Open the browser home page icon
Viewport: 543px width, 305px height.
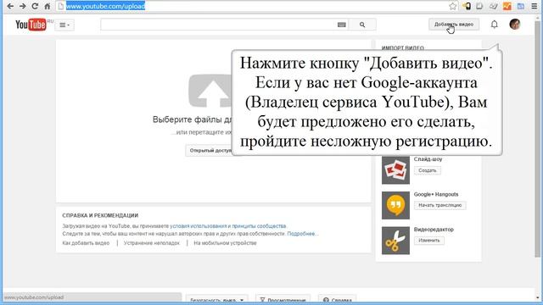(48, 6)
